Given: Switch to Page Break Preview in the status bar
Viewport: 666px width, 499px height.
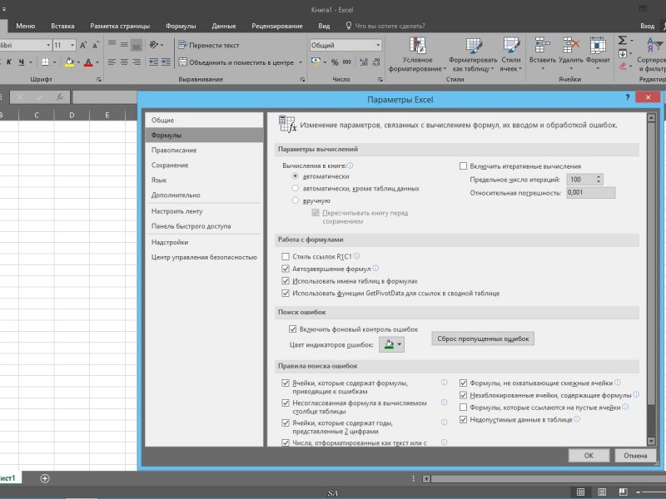Looking at the screenshot, I should pyautogui.click(x=623, y=492).
